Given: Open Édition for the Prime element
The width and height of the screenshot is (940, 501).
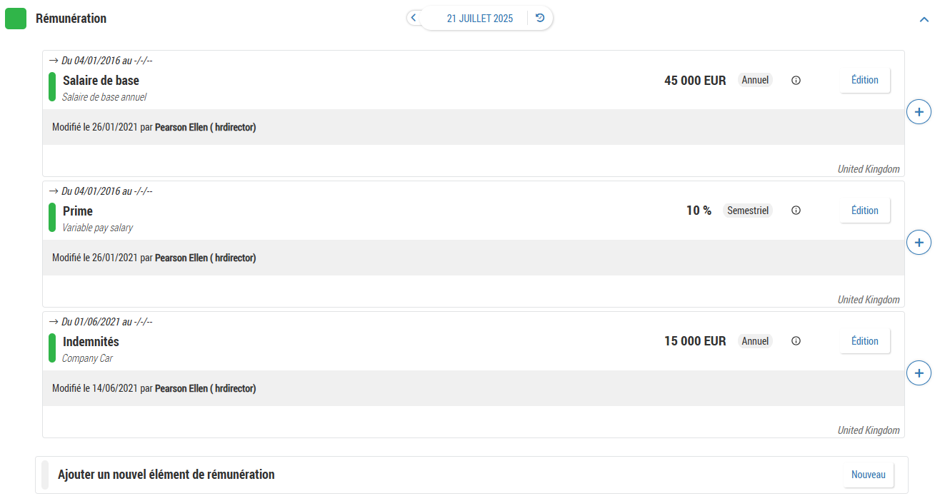Looking at the screenshot, I should coord(864,211).
